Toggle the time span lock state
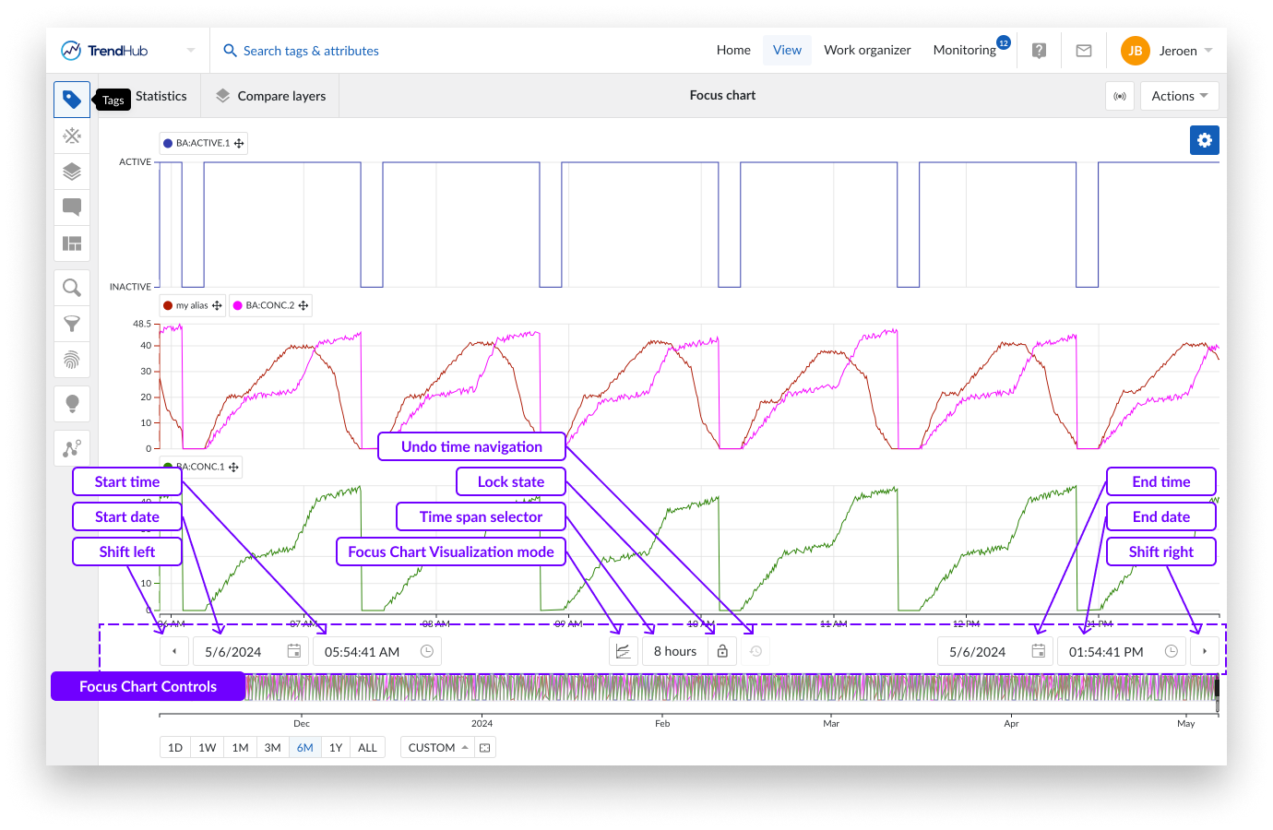Viewport: 1273px width, 830px height. tap(722, 651)
